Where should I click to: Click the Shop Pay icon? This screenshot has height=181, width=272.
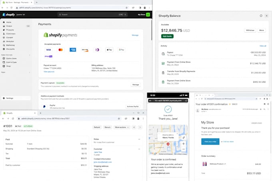click(48, 56)
